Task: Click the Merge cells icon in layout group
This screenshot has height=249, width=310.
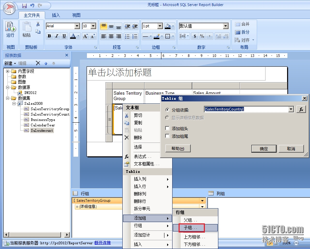Action: 242,24
